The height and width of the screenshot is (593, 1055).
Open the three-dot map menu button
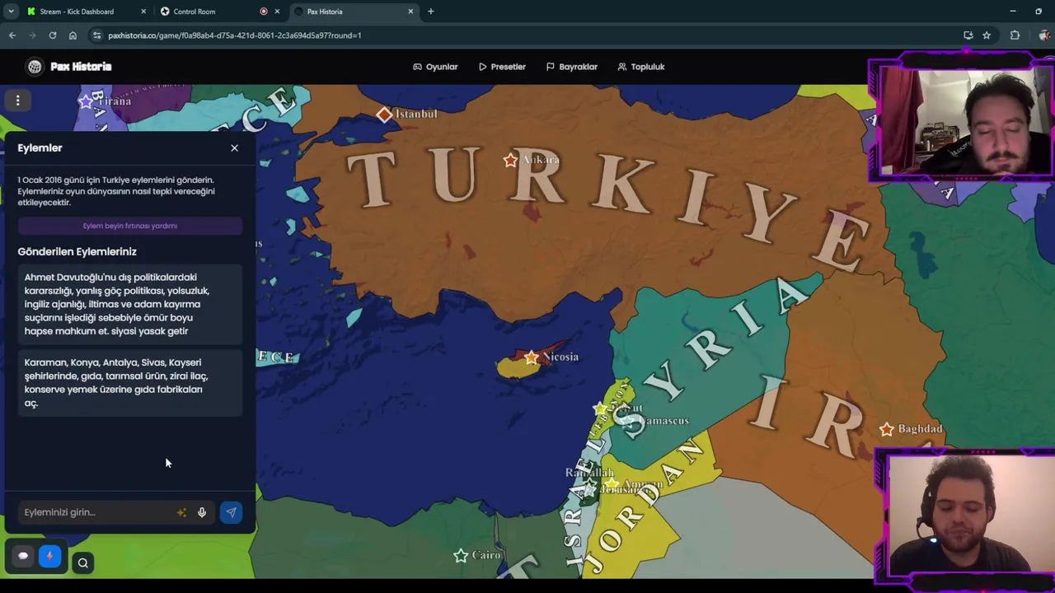pos(17,100)
